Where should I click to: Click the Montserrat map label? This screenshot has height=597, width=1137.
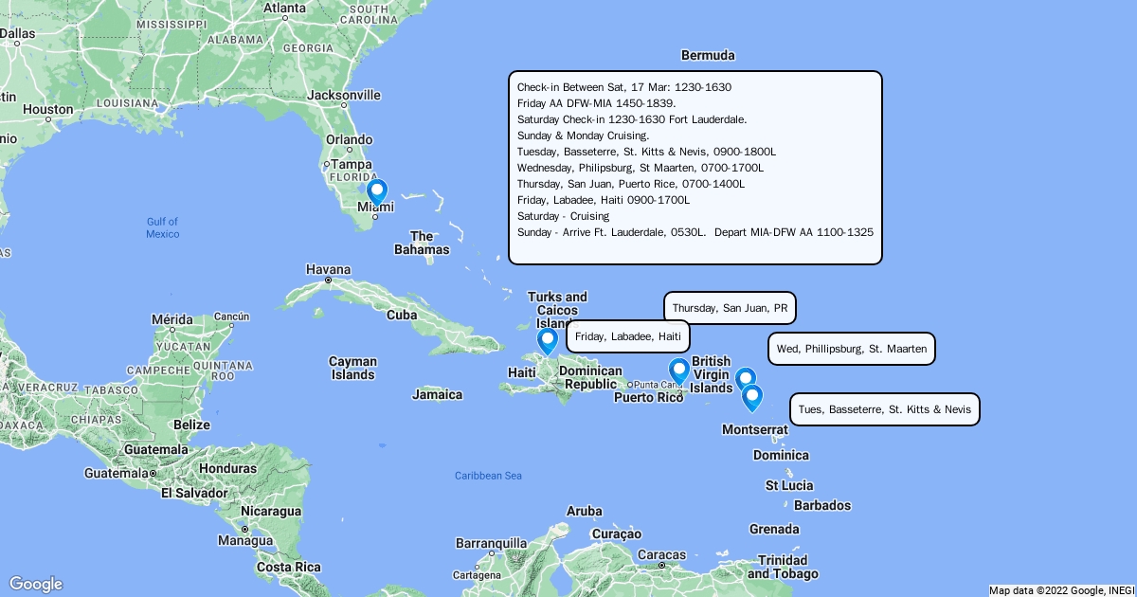(754, 429)
